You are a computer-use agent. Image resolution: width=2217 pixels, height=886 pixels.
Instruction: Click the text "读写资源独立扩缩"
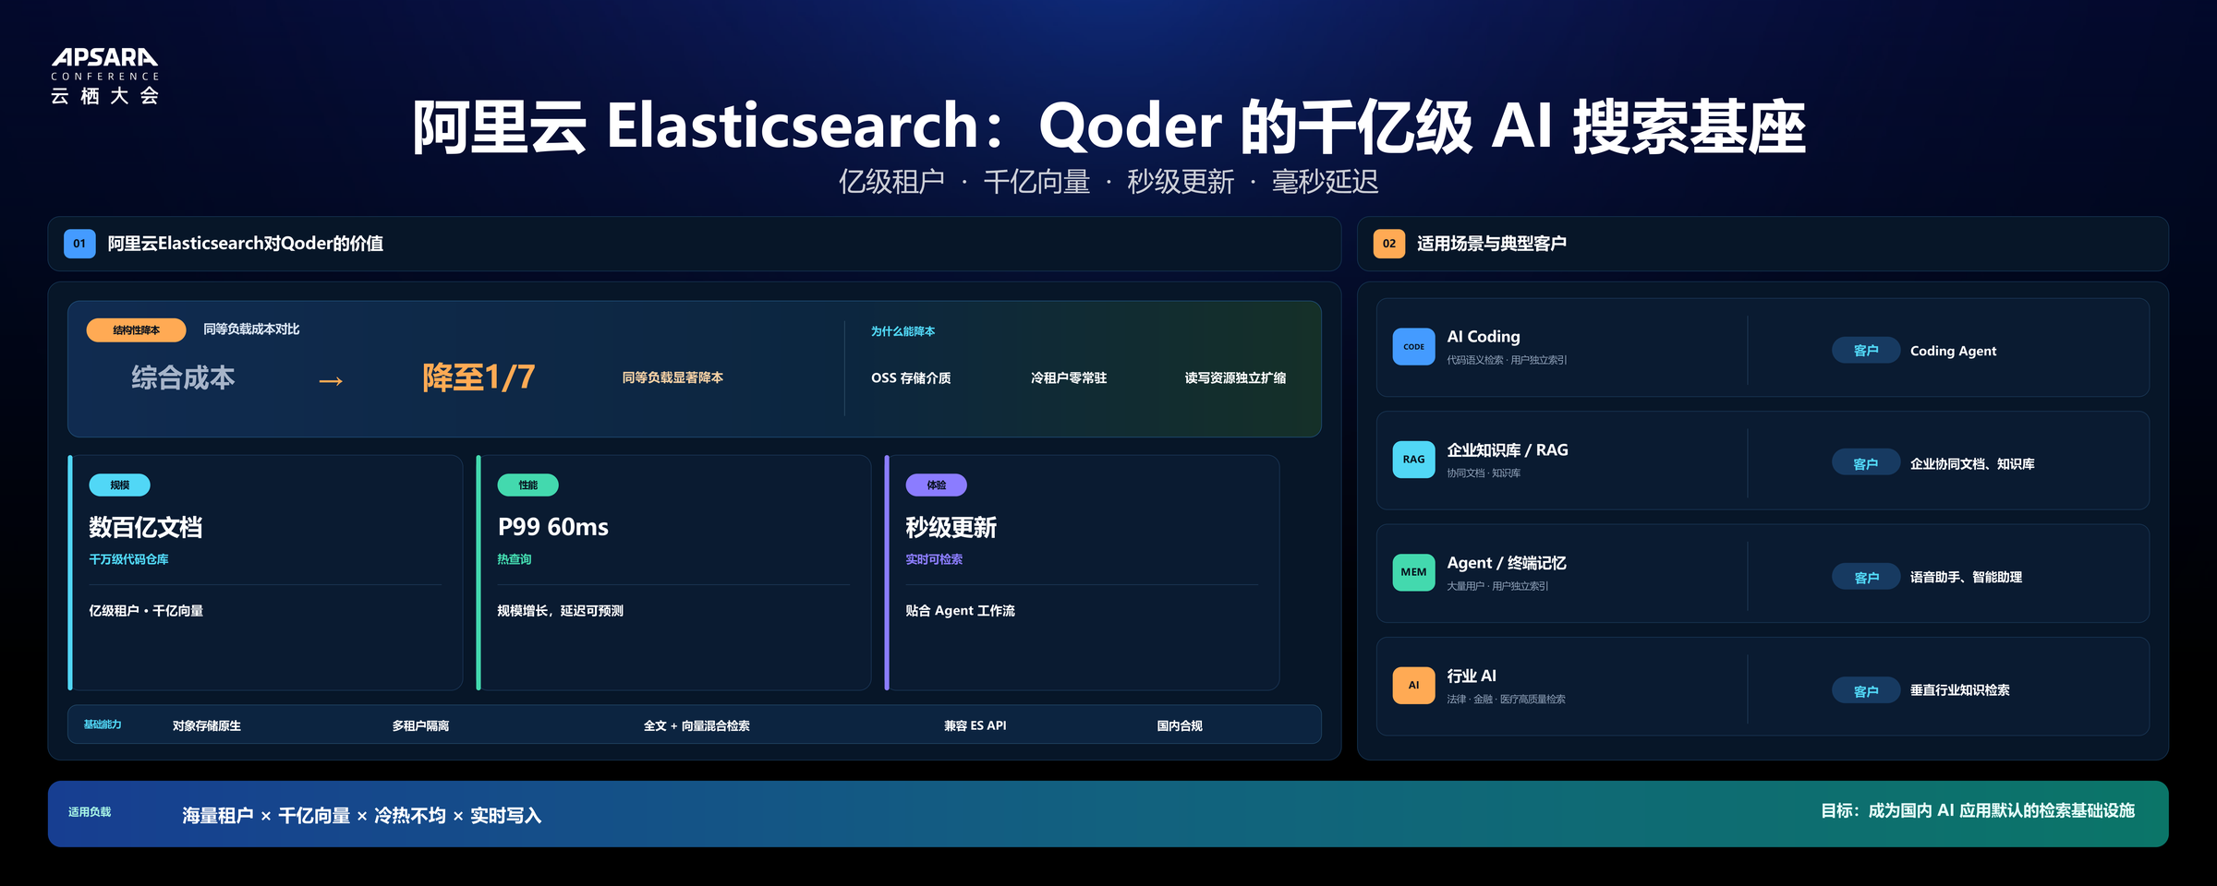tap(1235, 378)
